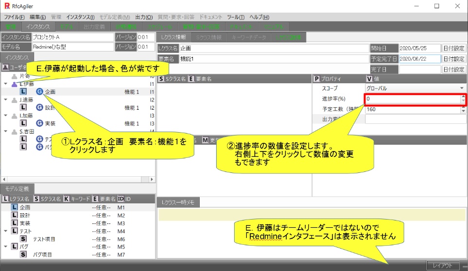Image resolution: width=468 pixels, height=271 pixels.
Task: Click the user icon beside J.遠藤
Action: (x=14, y=100)
